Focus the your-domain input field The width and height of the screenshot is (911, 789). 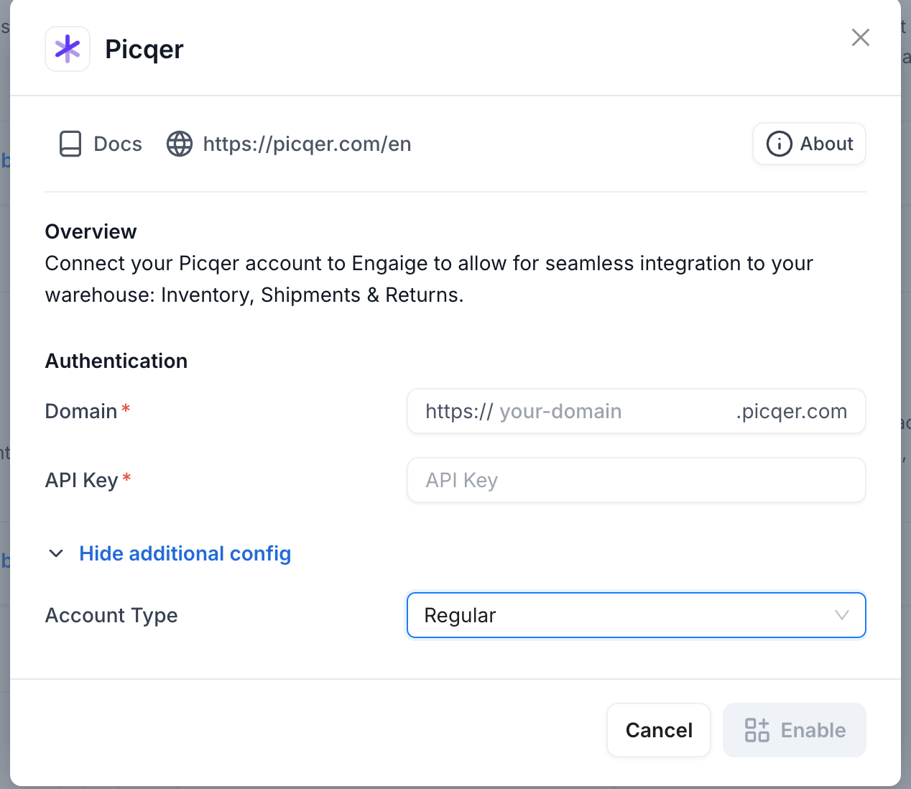[614, 411]
